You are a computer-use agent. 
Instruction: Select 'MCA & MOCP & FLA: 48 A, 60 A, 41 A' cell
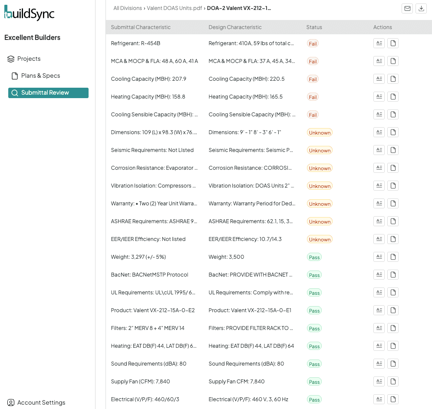click(x=154, y=61)
